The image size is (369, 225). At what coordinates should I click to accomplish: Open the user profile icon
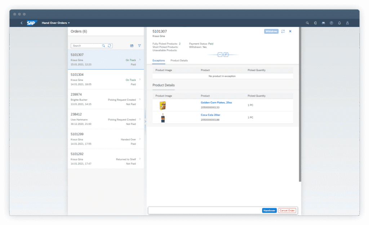click(x=347, y=23)
